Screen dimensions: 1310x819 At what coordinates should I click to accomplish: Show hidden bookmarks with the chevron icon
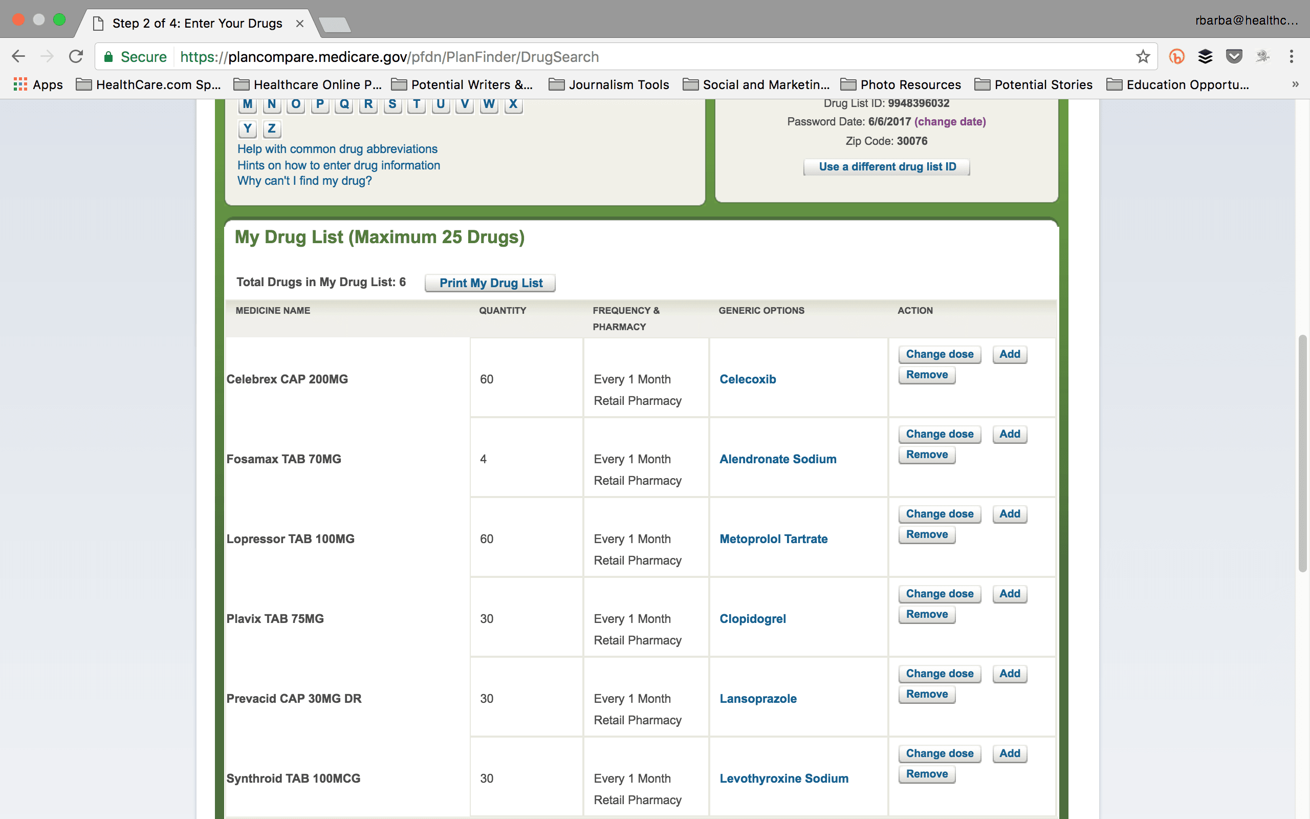coord(1295,84)
